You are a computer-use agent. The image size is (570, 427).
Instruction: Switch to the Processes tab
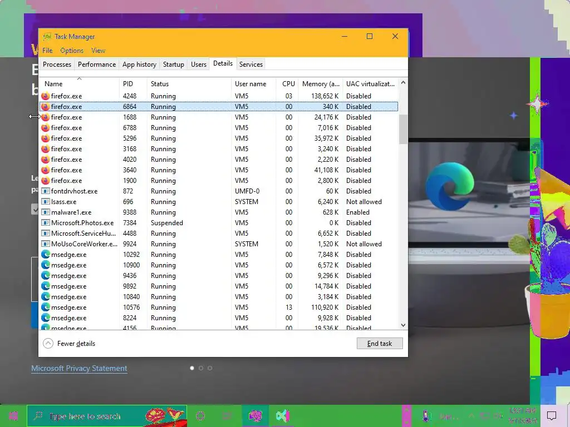click(57, 64)
